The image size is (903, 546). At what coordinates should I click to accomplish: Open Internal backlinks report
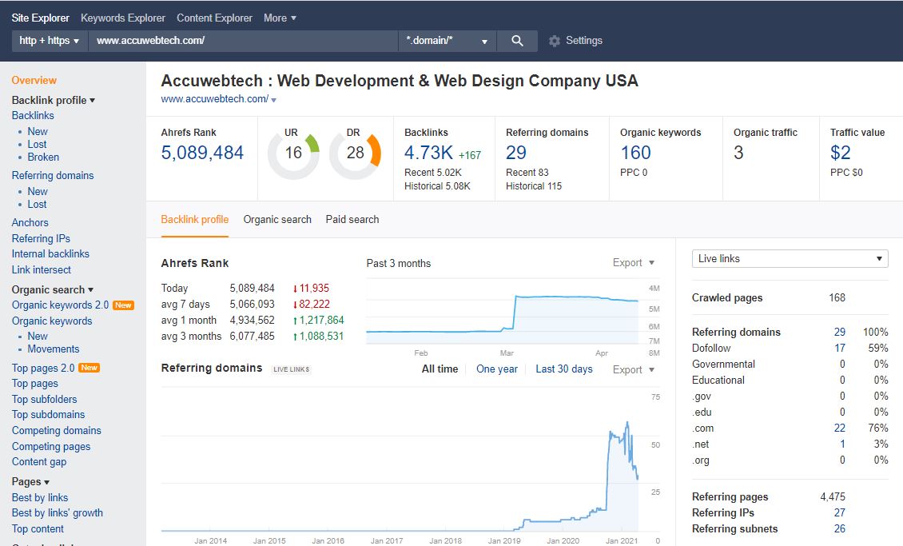pos(50,253)
